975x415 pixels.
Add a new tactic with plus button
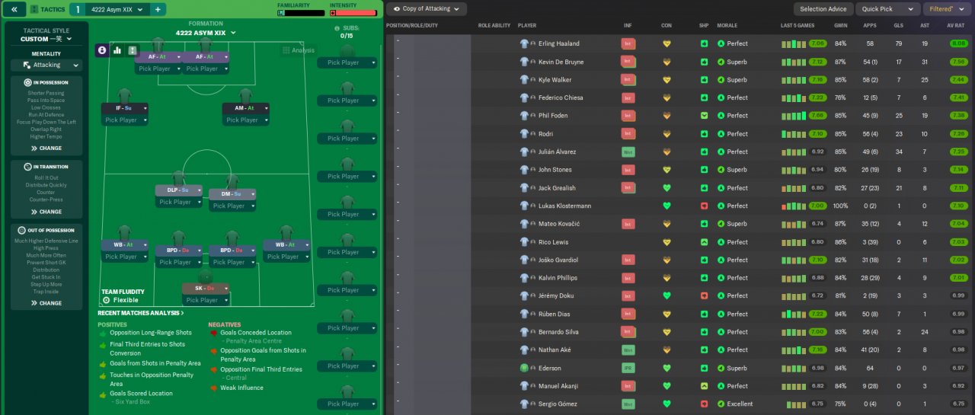click(x=158, y=9)
